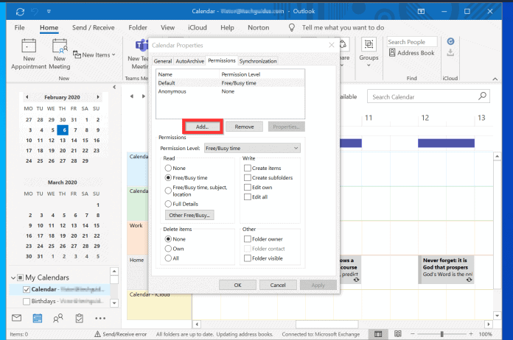
Task: Click the New Teams Meeting icon
Action: pyautogui.click(x=142, y=46)
